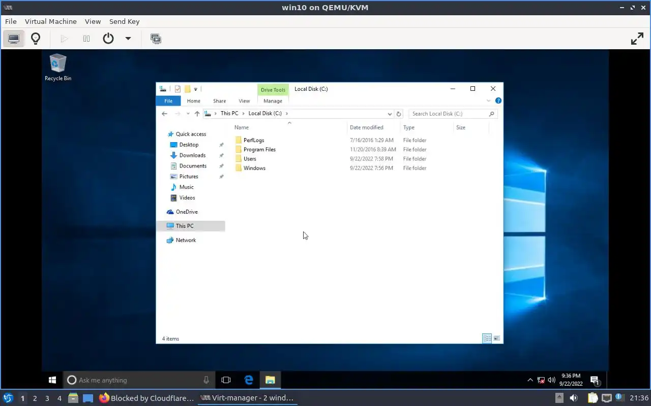The image size is (651, 406).
Task: Show virtual hardware details lightbulb icon
Action: point(36,39)
